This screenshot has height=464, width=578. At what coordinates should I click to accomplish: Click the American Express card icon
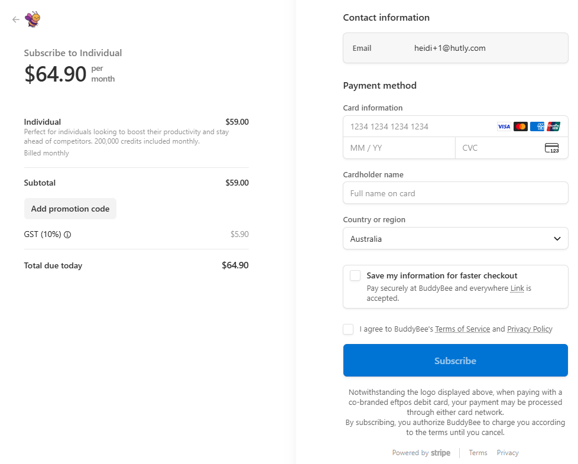[537, 126]
